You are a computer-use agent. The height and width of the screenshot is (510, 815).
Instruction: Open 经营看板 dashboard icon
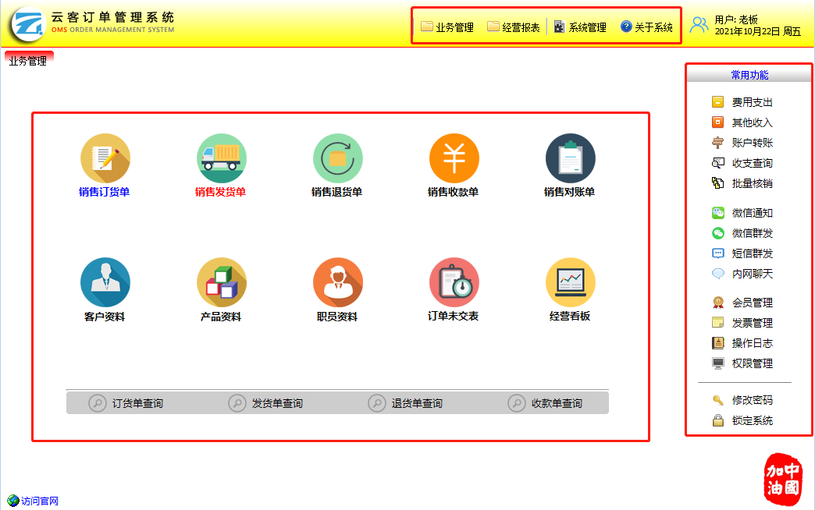(570, 282)
